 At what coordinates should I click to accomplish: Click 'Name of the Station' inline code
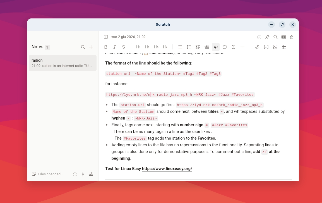[x=133, y=112]
